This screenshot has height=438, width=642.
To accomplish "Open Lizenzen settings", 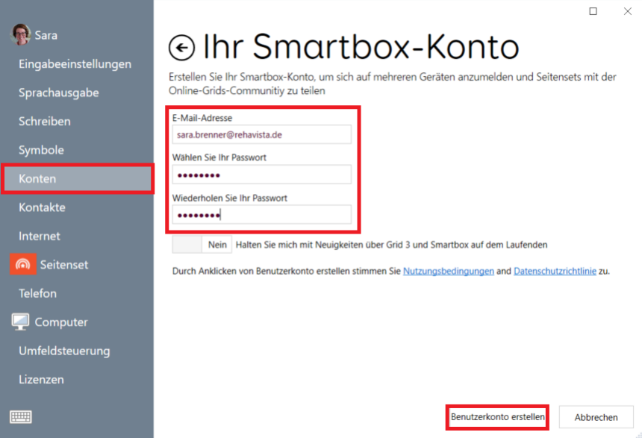I will tap(41, 380).
